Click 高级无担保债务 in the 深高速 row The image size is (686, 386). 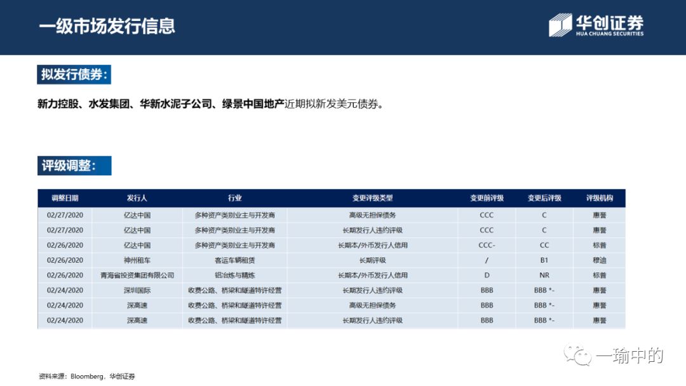(x=372, y=305)
